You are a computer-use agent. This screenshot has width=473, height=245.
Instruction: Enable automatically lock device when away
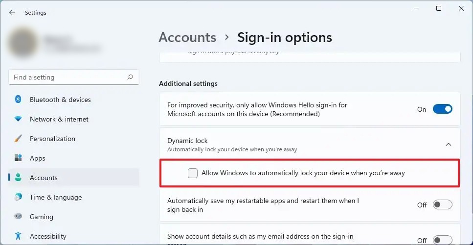[x=192, y=173]
